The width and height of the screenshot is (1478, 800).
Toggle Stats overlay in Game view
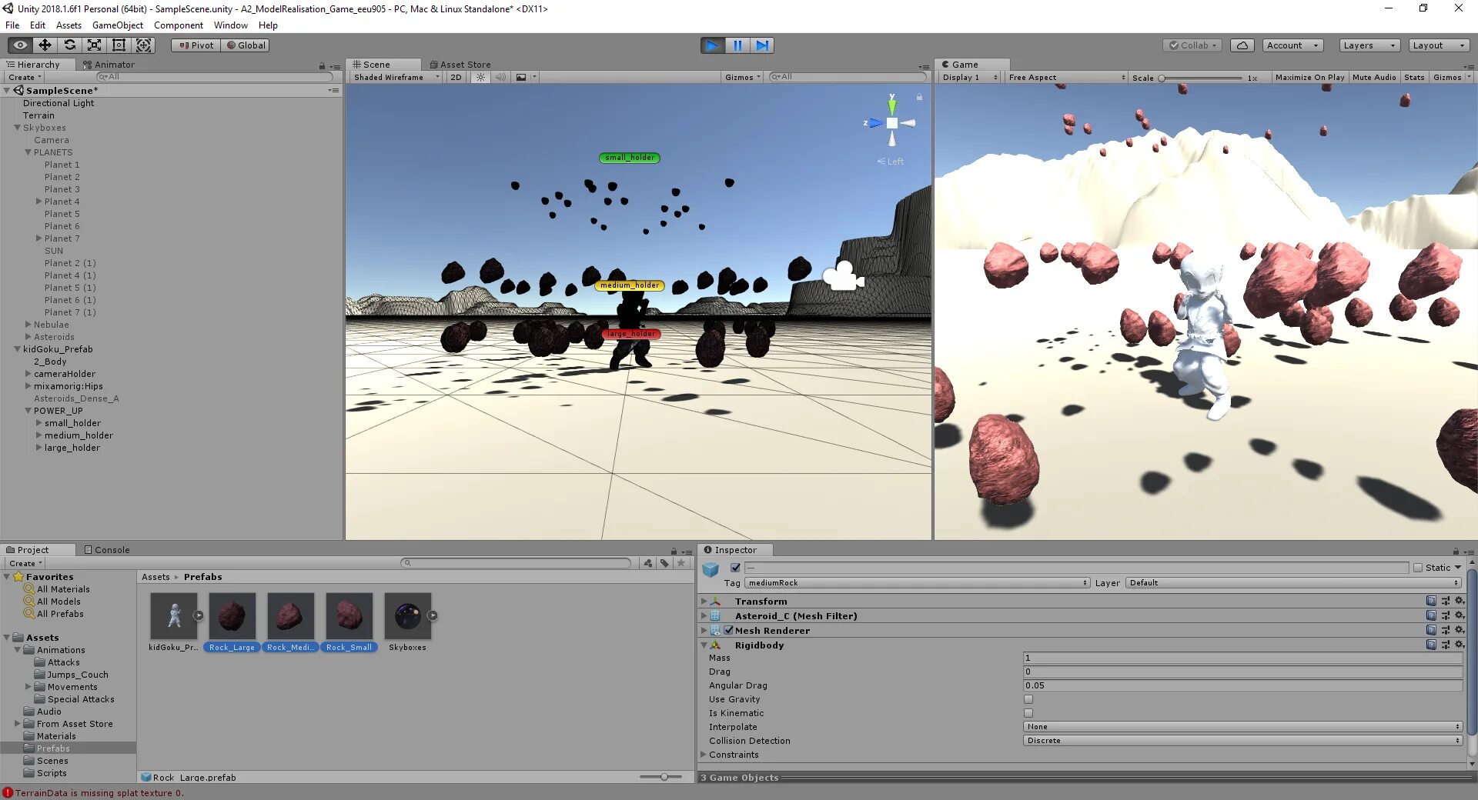pos(1414,77)
